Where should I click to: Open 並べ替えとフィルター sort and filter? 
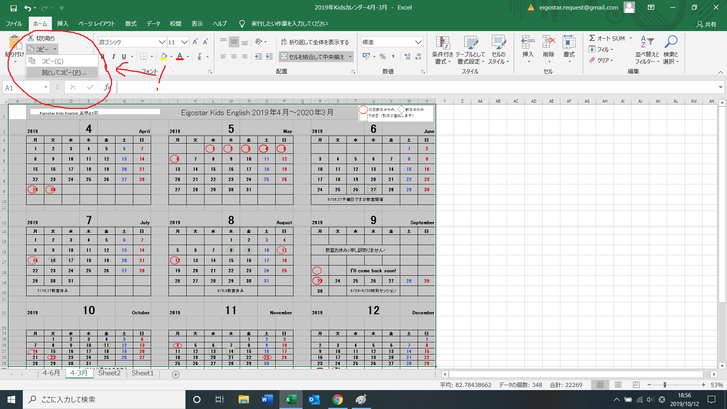(x=647, y=50)
